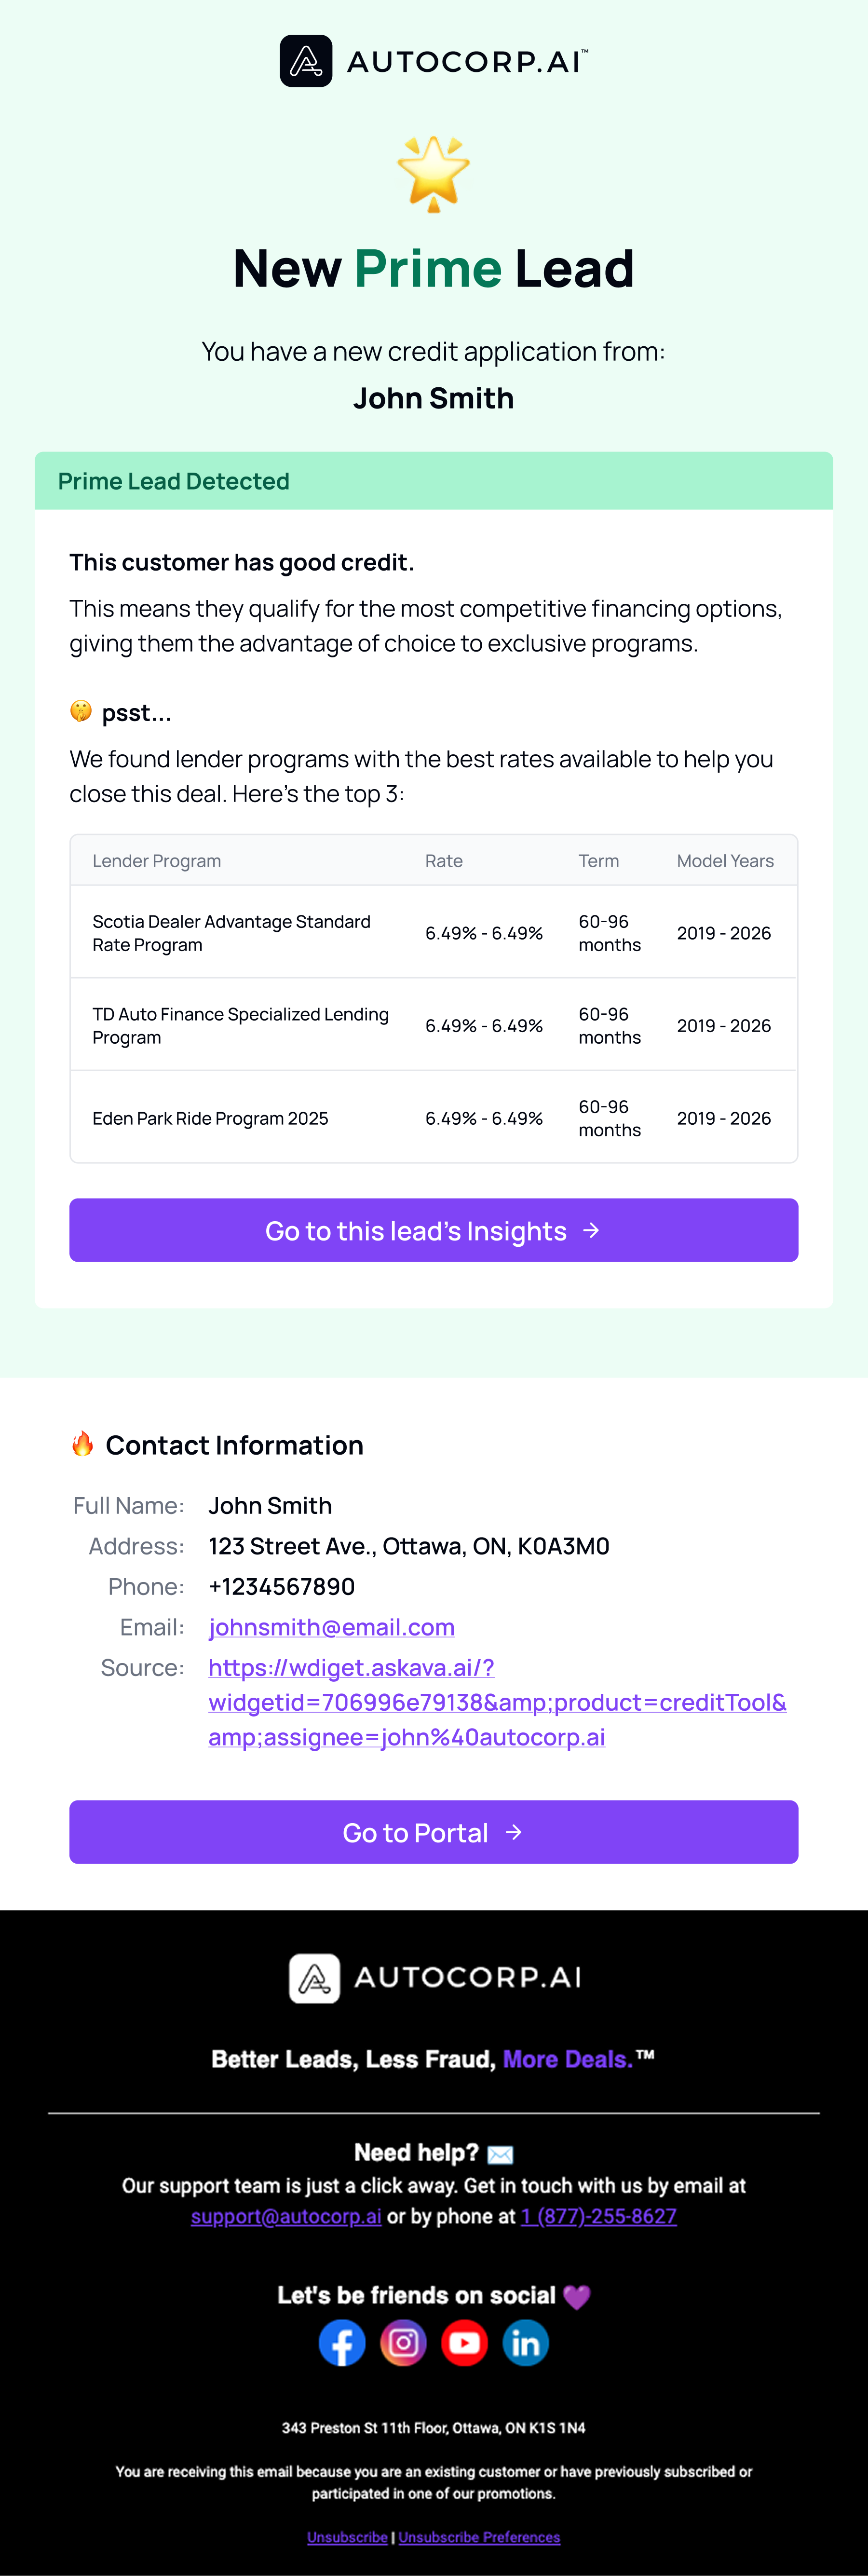The height and width of the screenshot is (2576, 868).
Task: Click the fire icon beside Contact Information
Action: [x=82, y=1443]
